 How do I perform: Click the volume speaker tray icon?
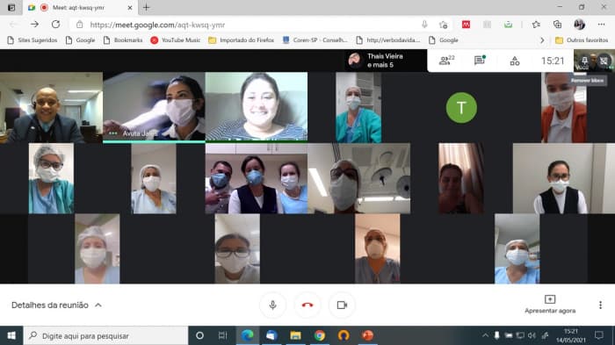[532, 335]
